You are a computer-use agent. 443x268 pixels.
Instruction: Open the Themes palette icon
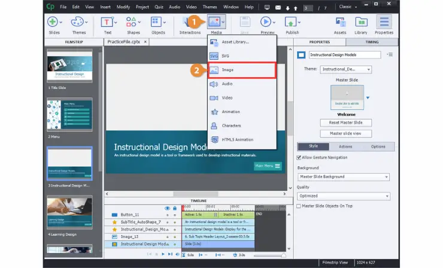tap(77, 22)
